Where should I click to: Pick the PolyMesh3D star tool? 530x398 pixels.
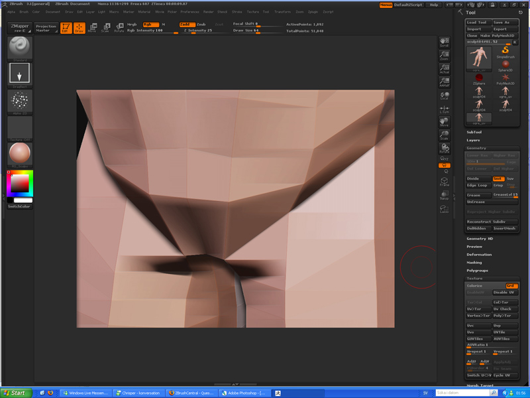point(505,78)
